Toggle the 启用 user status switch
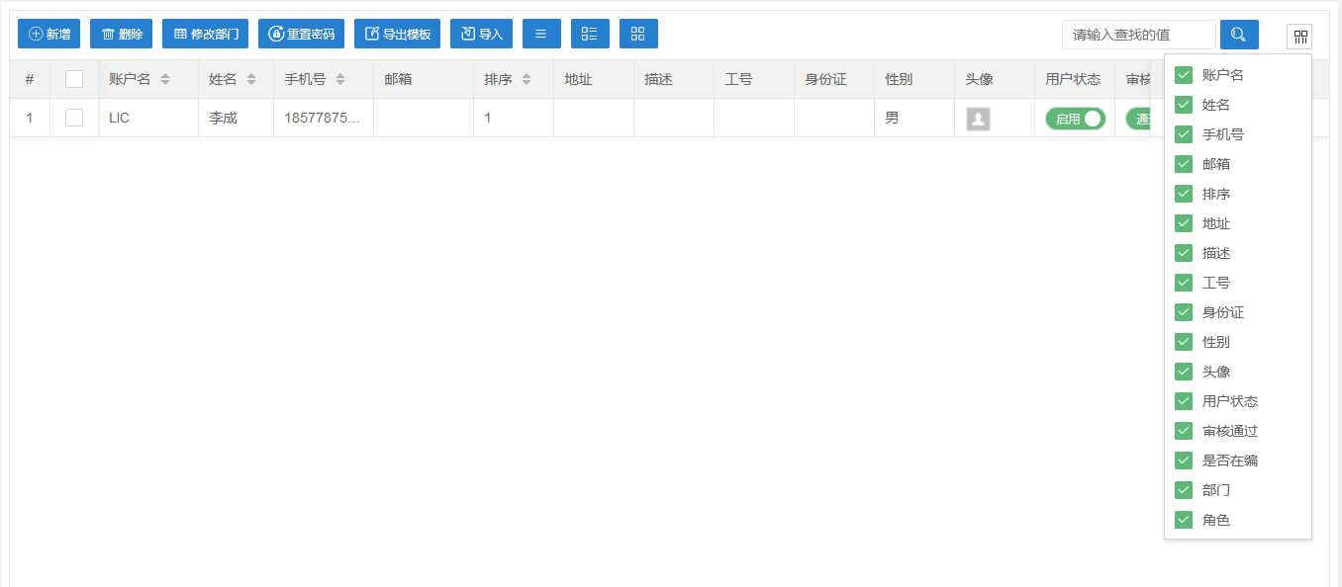 [x=1075, y=119]
